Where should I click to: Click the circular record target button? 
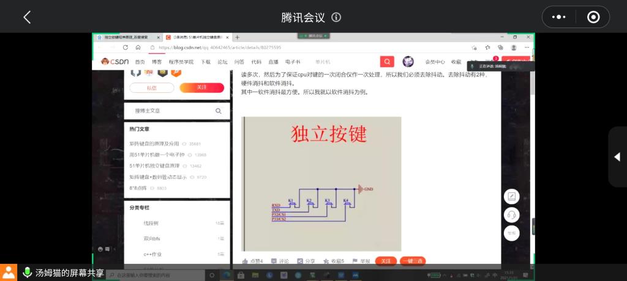(593, 17)
